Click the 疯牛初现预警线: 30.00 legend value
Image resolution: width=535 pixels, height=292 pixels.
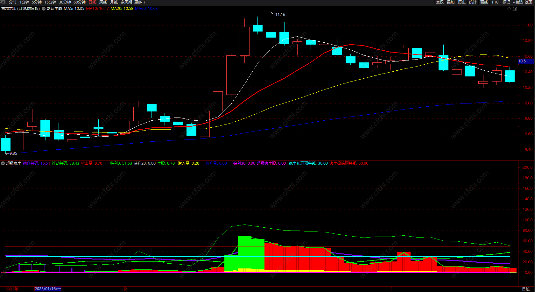(308, 163)
